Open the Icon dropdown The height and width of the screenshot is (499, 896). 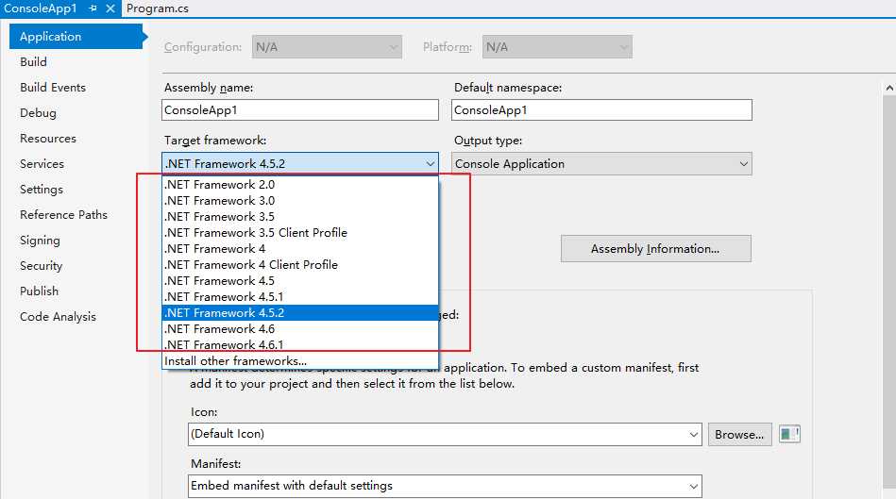pyautogui.click(x=445, y=434)
